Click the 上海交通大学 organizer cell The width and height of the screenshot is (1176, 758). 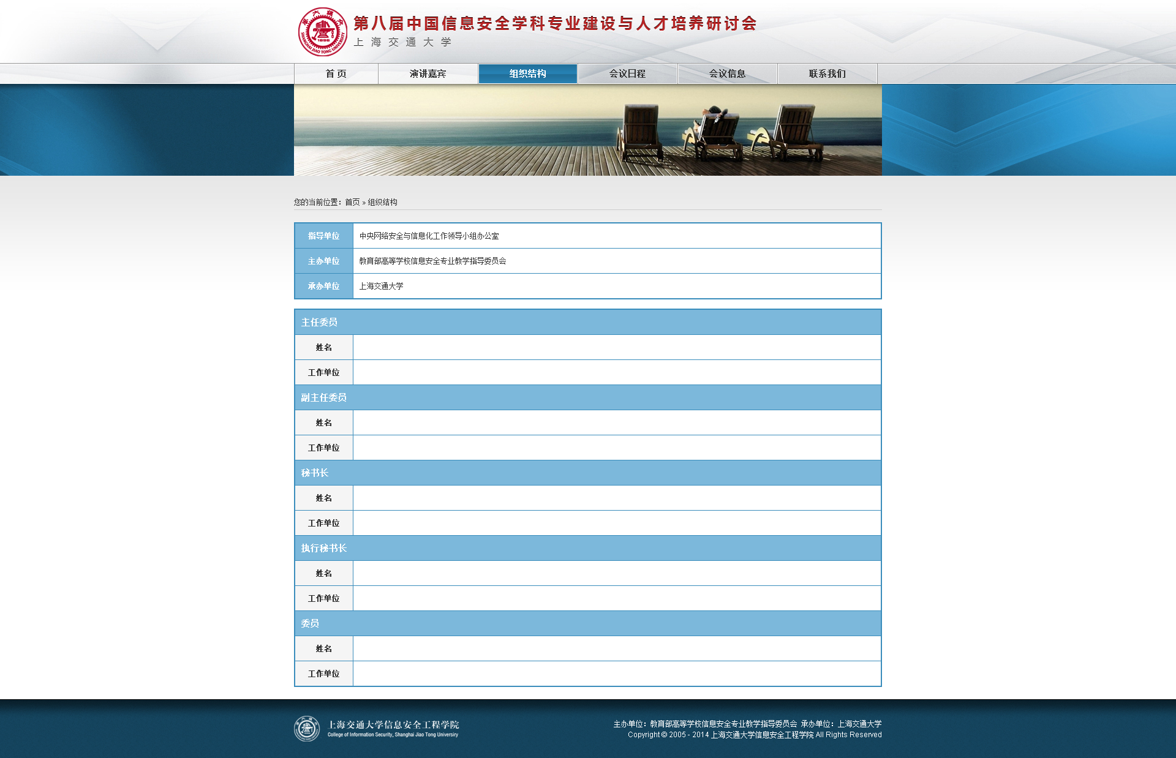pyautogui.click(x=381, y=286)
